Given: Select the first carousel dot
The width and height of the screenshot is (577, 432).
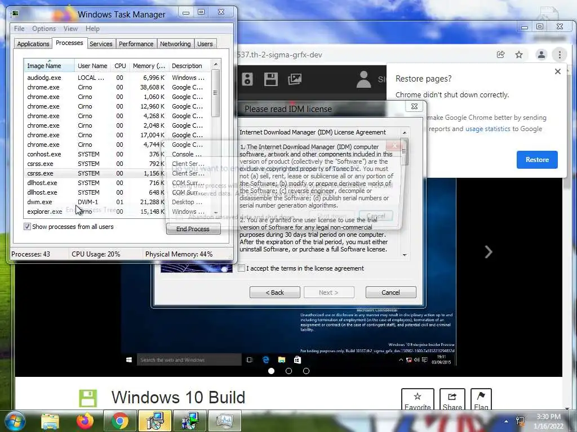Looking at the screenshot, I should (272, 371).
